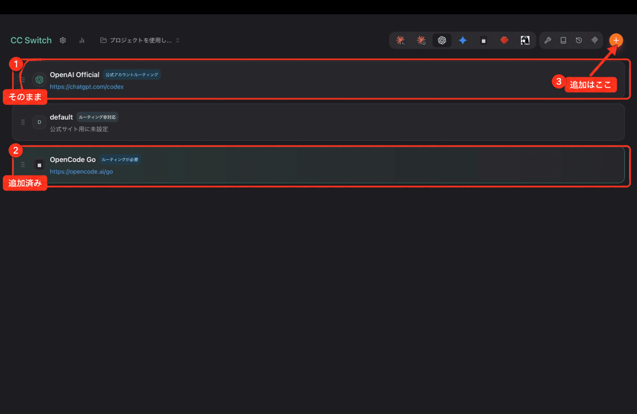Viewport: 637px width, 414px height.
Task: Select the OpenAI Official provider name
Action: pos(75,74)
